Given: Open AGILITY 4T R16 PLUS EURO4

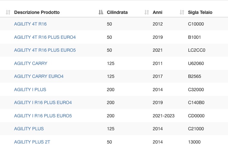Looking at the screenshot, I should tap(45, 37).
